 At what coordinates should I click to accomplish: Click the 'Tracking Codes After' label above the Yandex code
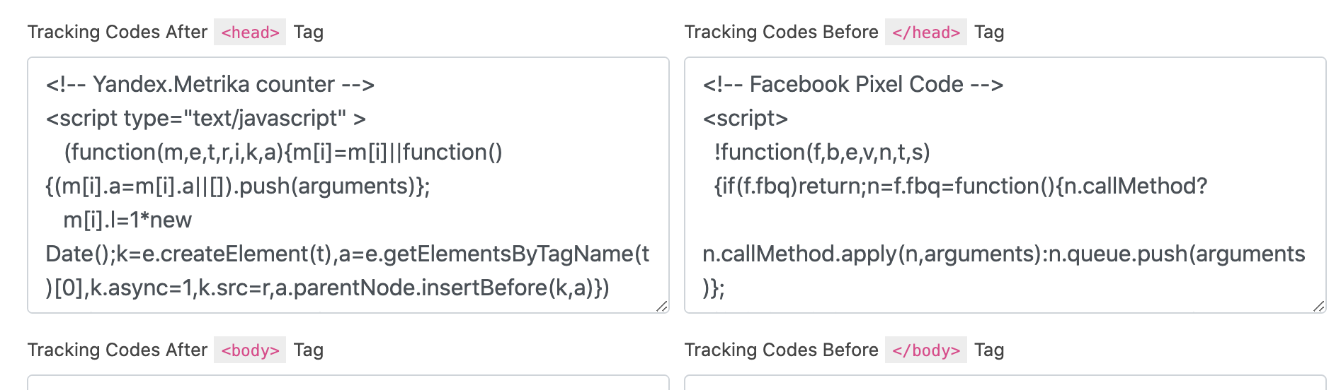point(118,32)
